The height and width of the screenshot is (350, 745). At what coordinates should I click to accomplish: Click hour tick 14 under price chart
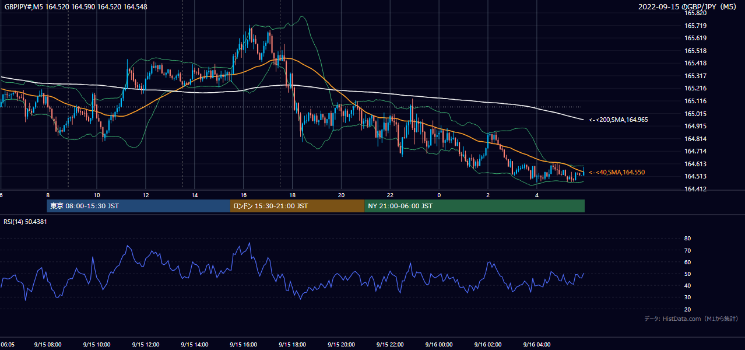click(195, 195)
